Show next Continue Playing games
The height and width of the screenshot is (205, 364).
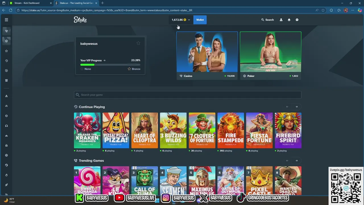297,107
